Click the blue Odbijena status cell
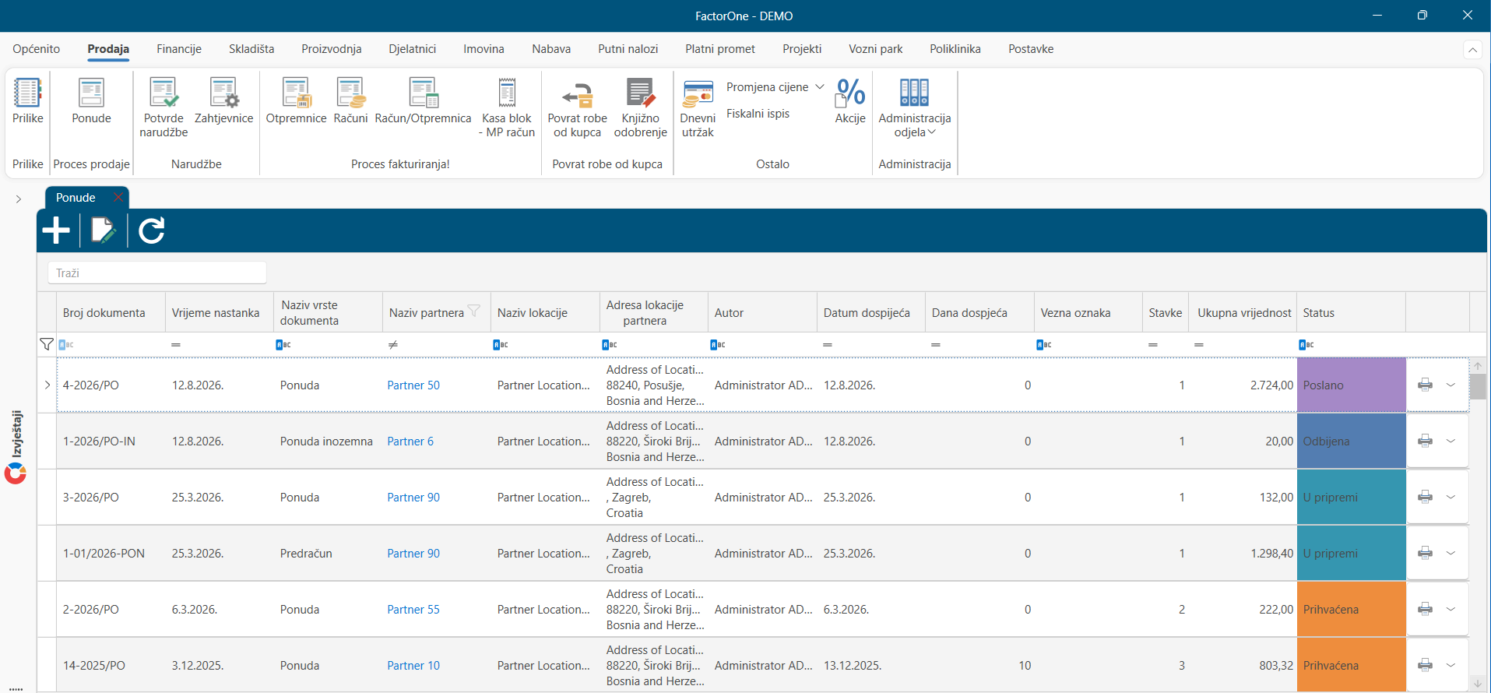Image resolution: width=1491 pixels, height=693 pixels. tap(1351, 441)
